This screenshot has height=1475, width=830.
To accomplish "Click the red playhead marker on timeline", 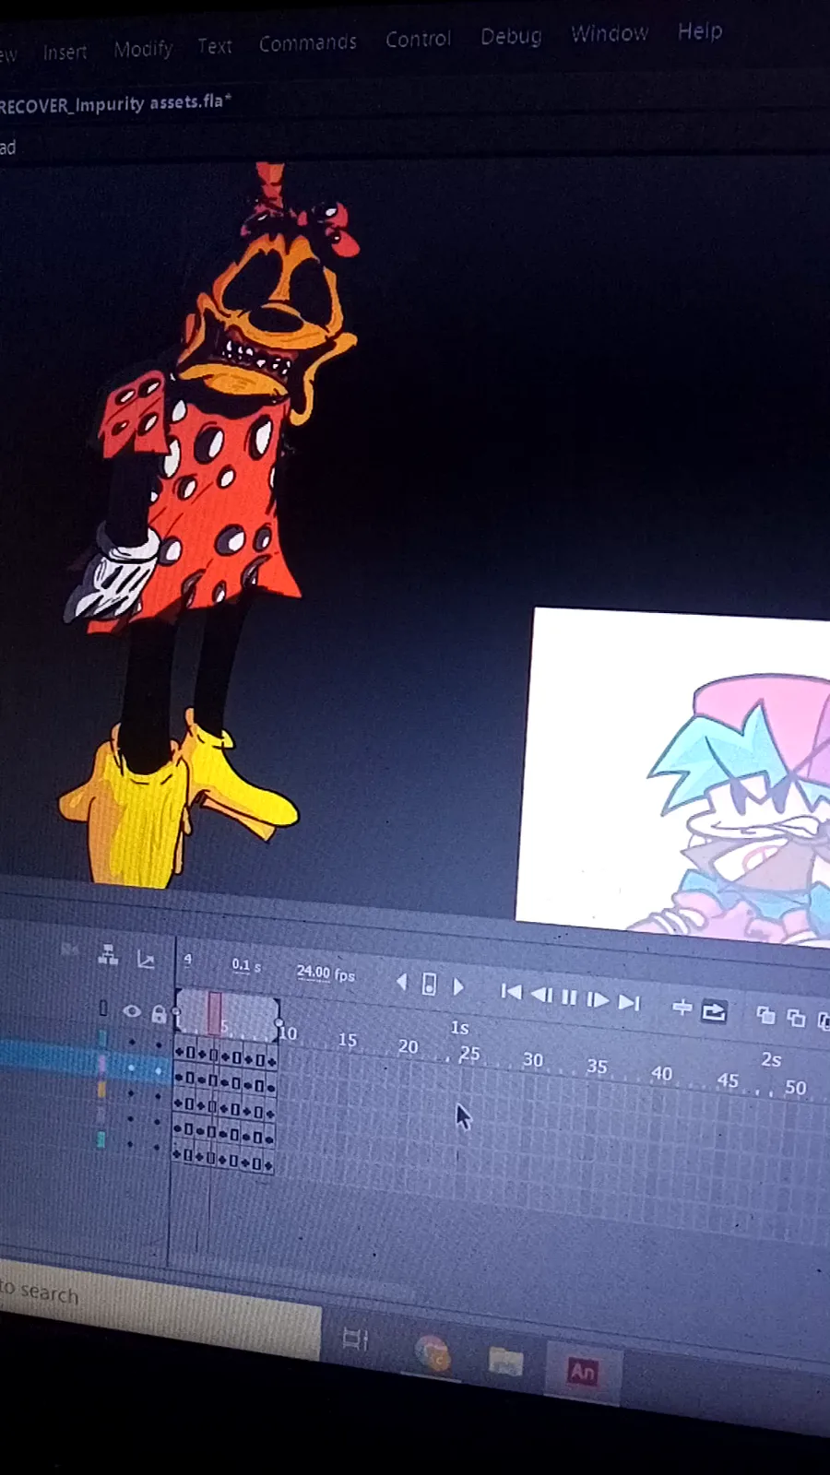I will click(214, 1013).
